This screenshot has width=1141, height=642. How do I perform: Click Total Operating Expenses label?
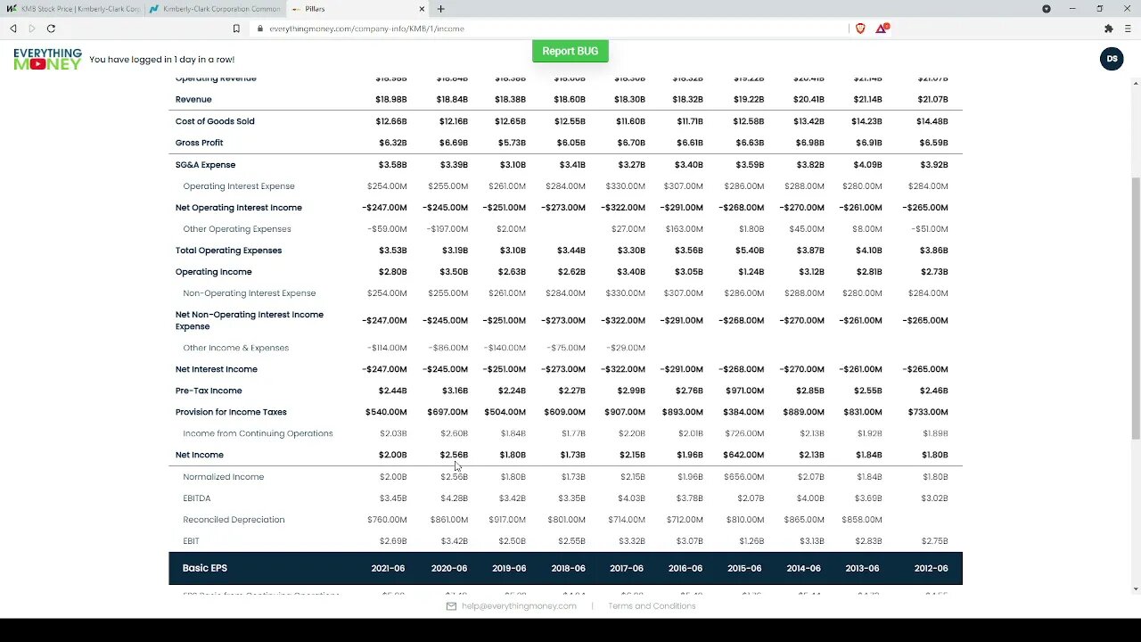click(x=228, y=251)
